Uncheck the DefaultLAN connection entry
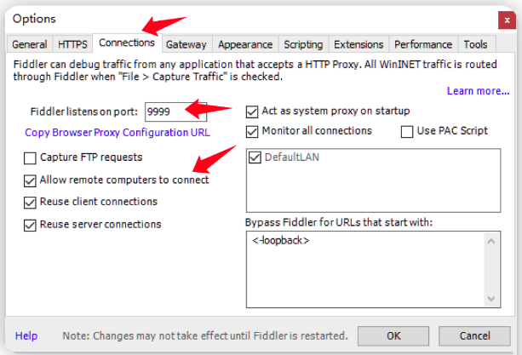The height and width of the screenshot is (355, 522). click(255, 157)
